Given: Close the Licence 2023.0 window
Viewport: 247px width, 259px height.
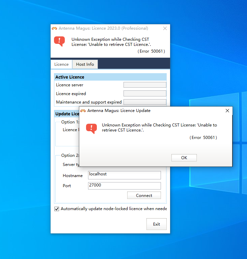Looking at the screenshot, I should coord(165,28).
